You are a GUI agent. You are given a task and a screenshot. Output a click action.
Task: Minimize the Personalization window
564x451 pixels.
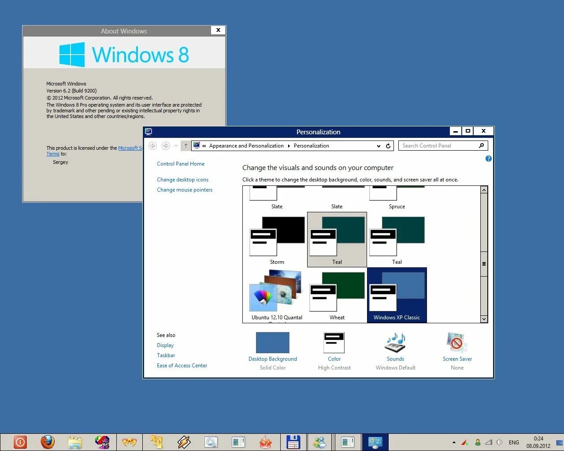tap(456, 131)
